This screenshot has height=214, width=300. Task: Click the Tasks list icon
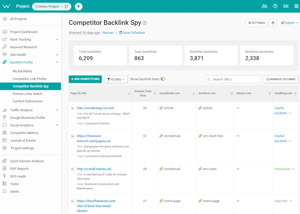click(x=4, y=184)
